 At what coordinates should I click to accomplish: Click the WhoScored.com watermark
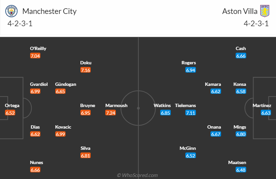tap(137, 175)
